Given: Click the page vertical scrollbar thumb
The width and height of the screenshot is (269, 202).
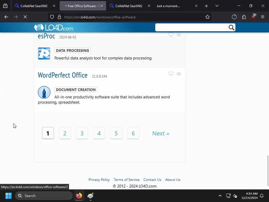Looking at the screenshot, I should point(268,170).
